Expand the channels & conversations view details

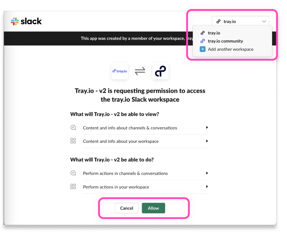pyautogui.click(x=207, y=127)
